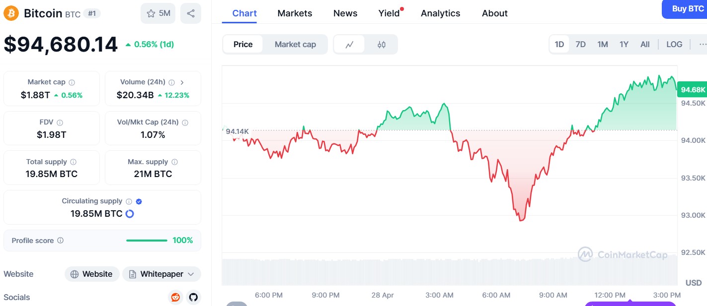Image resolution: width=707 pixels, height=306 pixels.
Task: Click the Buy BTC button
Action: pos(688,9)
